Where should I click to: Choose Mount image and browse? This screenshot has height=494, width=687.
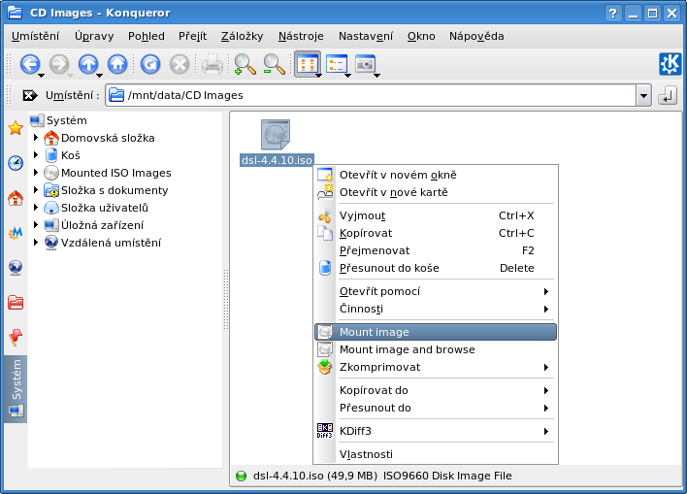coord(436,349)
